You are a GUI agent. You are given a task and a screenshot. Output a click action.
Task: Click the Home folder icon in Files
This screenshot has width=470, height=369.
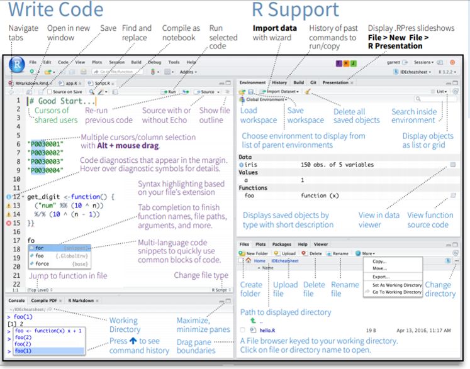coord(249,260)
